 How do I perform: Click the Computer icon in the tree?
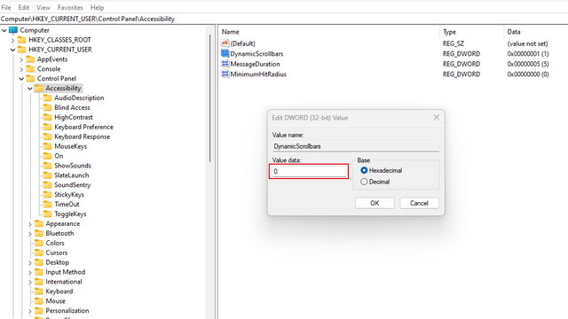13,30
